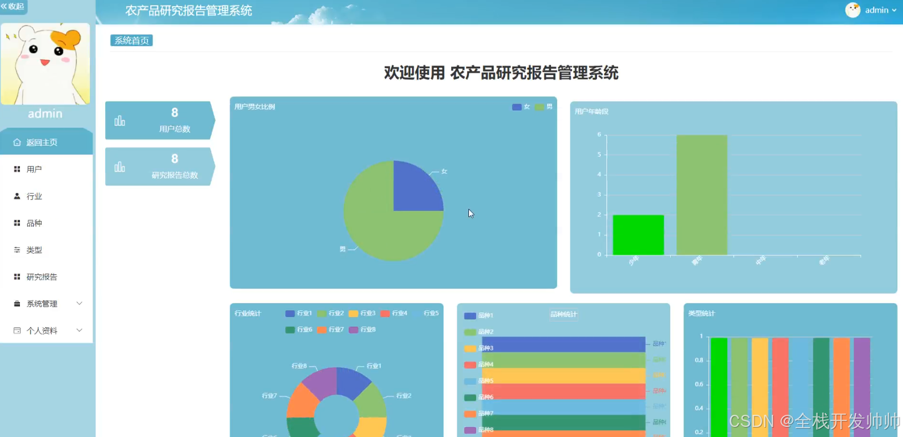Toggle the 女 legend in 用户男女比例 chart

(521, 107)
